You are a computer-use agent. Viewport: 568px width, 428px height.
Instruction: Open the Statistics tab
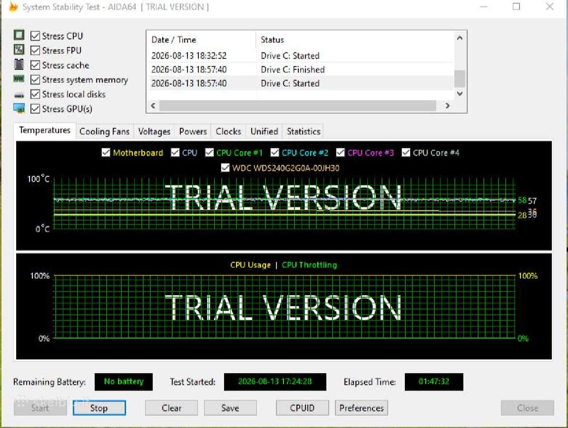pyautogui.click(x=304, y=131)
